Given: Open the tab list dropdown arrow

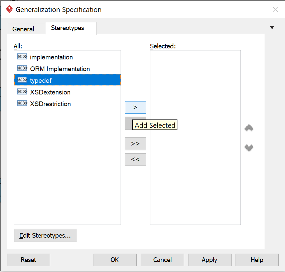Looking at the screenshot, I should coord(272,28).
